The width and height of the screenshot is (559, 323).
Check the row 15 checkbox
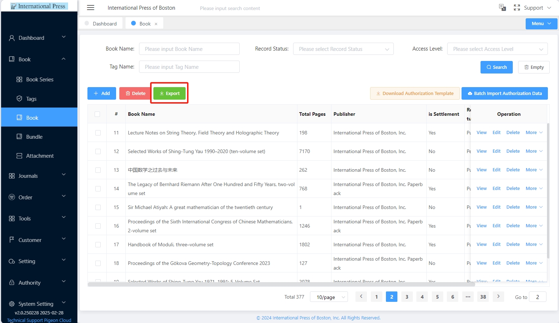pos(98,207)
